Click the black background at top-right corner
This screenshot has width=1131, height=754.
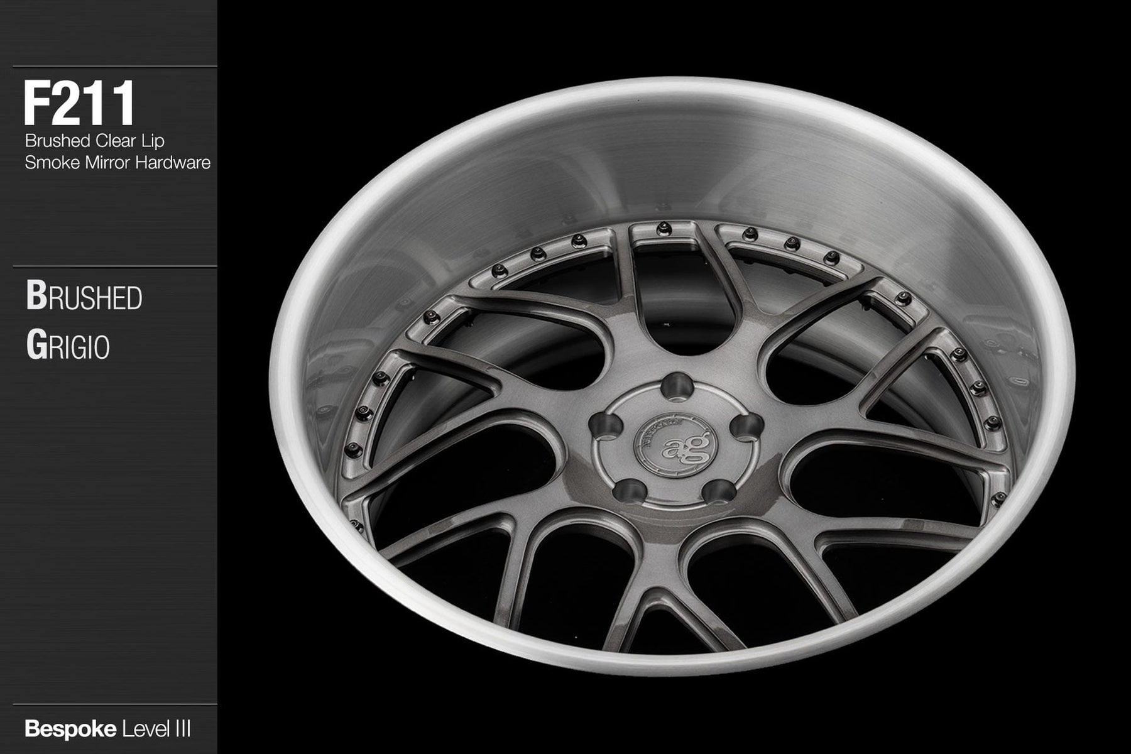1081,38
